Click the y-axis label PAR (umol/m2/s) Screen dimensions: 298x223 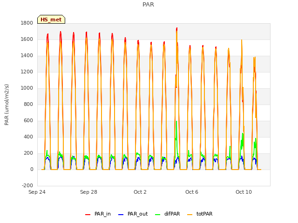click(7, 105)
